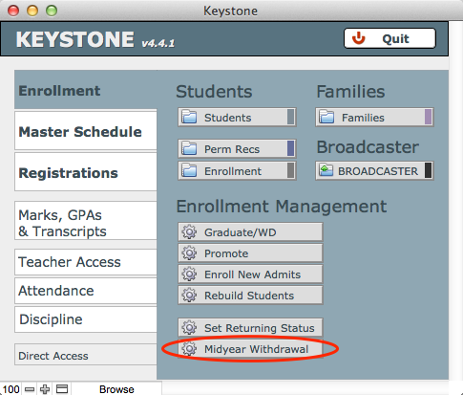Click the purple swatch on Families button
Image resolution: width=463 pixels, height=395 pixels.
(x=428, y=117)
